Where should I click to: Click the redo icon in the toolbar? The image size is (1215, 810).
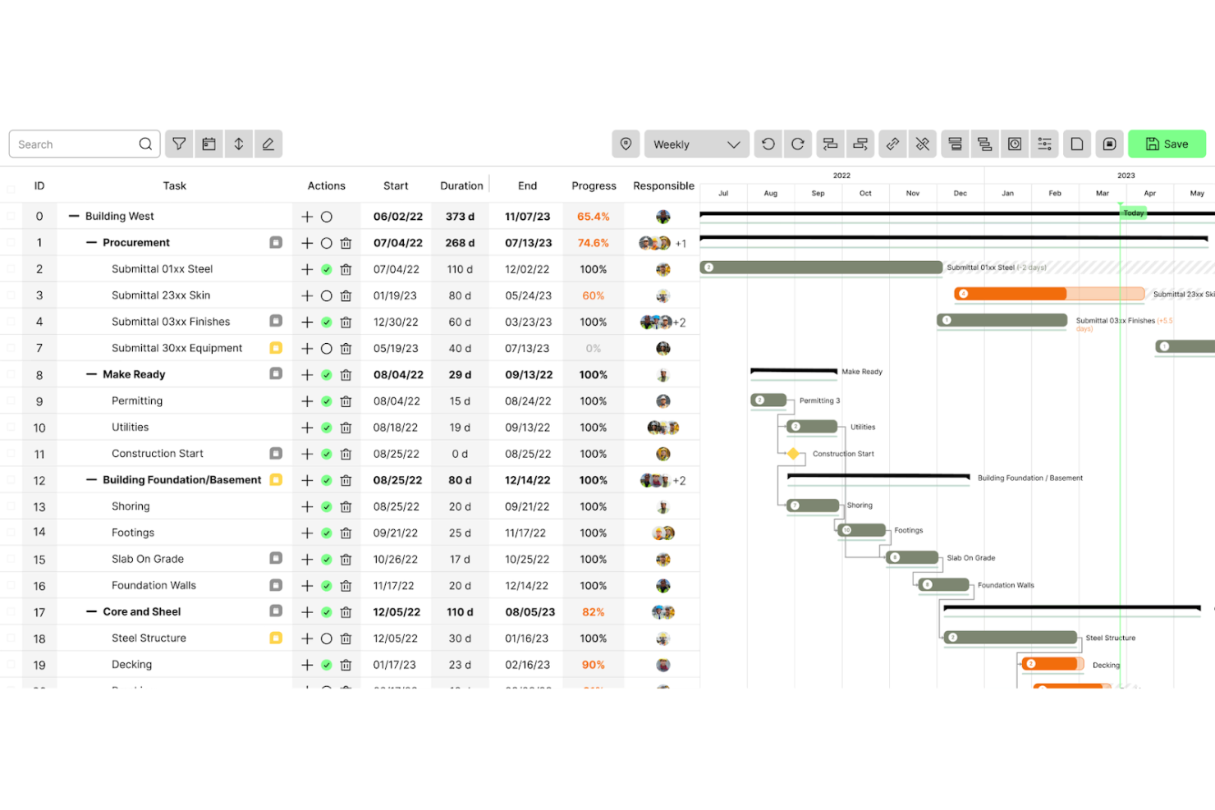tap(797, 144)
